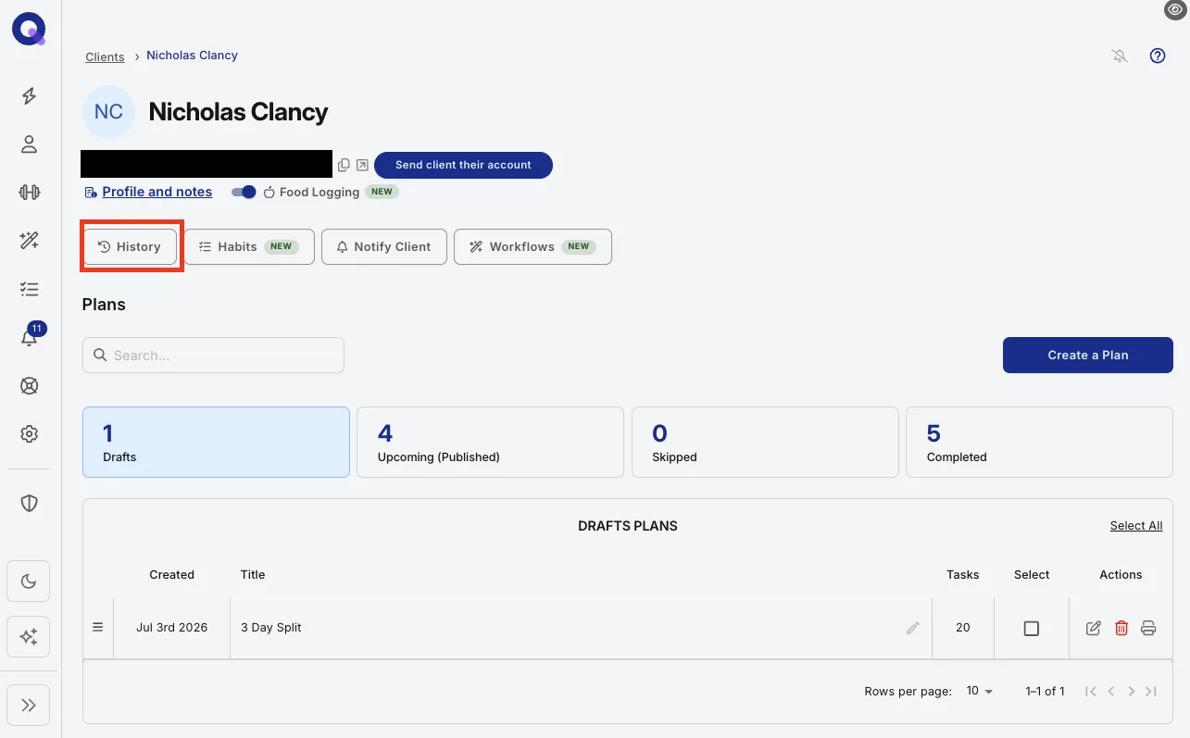The height and width of the screenshot is (738, 1190).
Task: Select the Completed plans card
Action: click(1039, 442)
